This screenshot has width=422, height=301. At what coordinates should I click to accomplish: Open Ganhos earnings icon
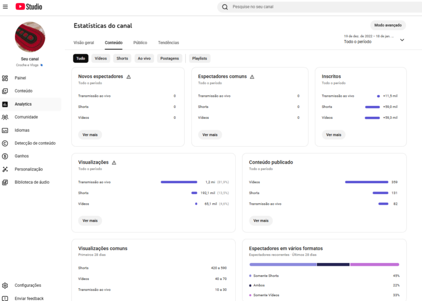[5, 156]
